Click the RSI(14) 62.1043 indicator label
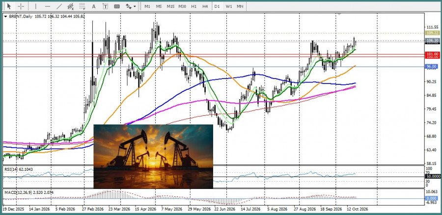442x215 pixels. tap(18, 169)
